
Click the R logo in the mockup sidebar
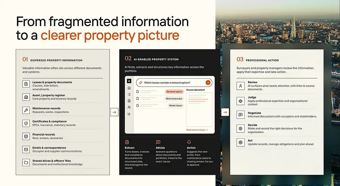pyautogui.click(x=129, y=81)
